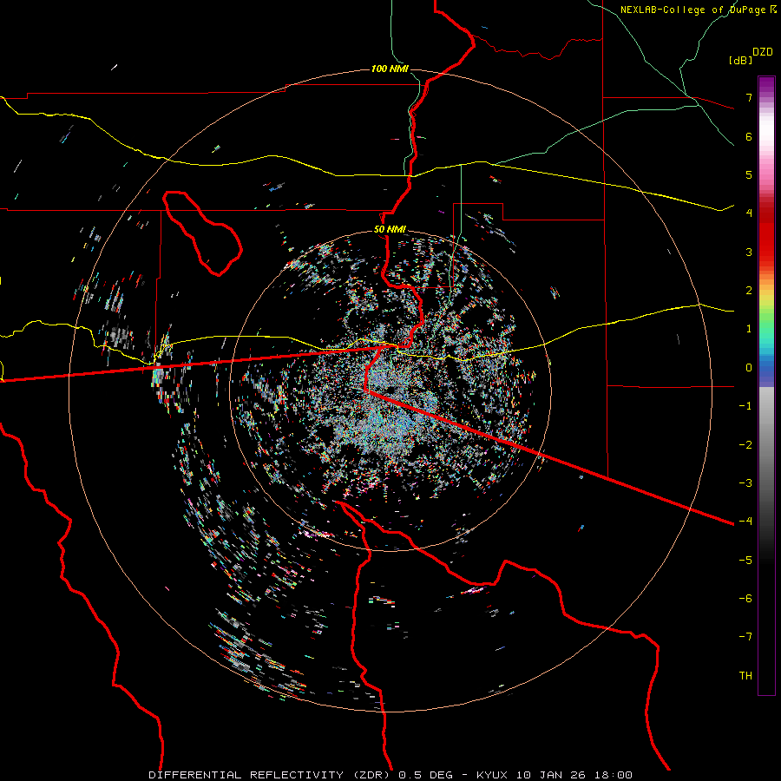
Task: Click the 7 value on the colorbar scale
Action: pos(749,97)
